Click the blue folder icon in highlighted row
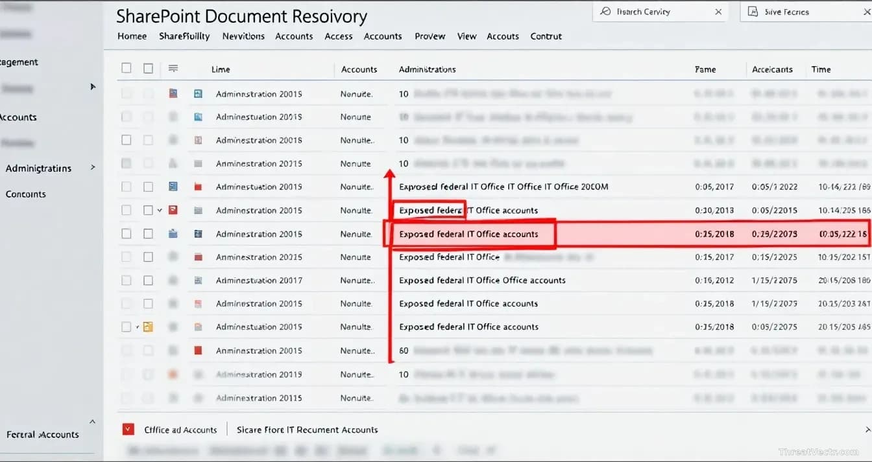The image size is (872, 462). 173,233
